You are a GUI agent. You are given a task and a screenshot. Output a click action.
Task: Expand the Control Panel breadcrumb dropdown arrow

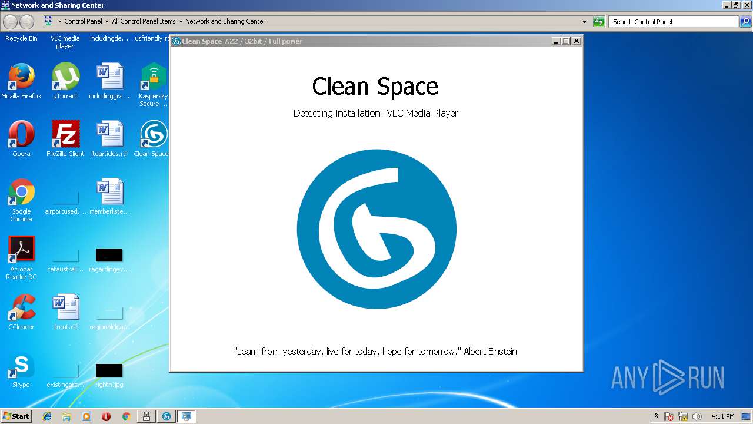click(107, 21)
